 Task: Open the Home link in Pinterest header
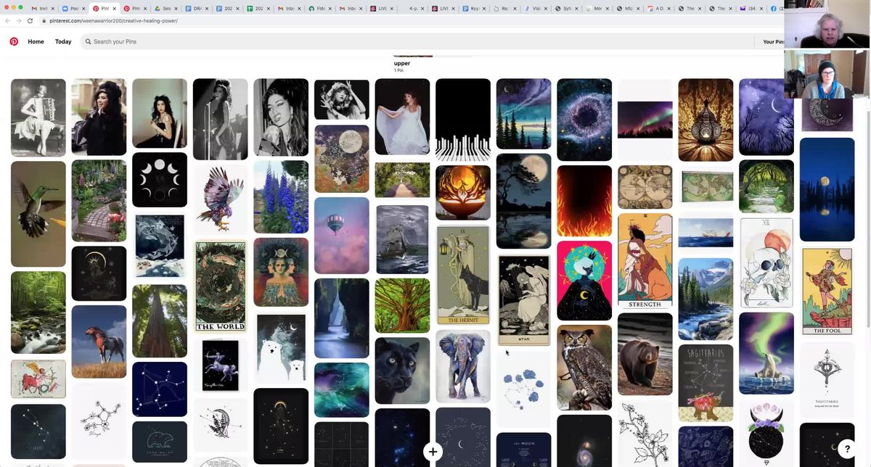(36, 41)
